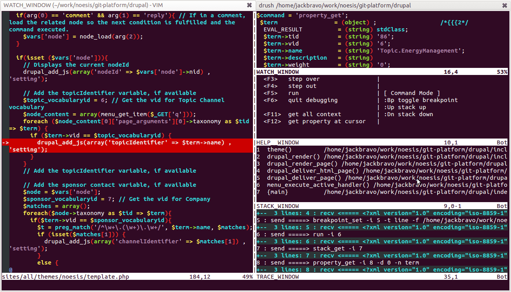
Task: Select the {main} stack frame row
Action: click(x=382, y=192)
